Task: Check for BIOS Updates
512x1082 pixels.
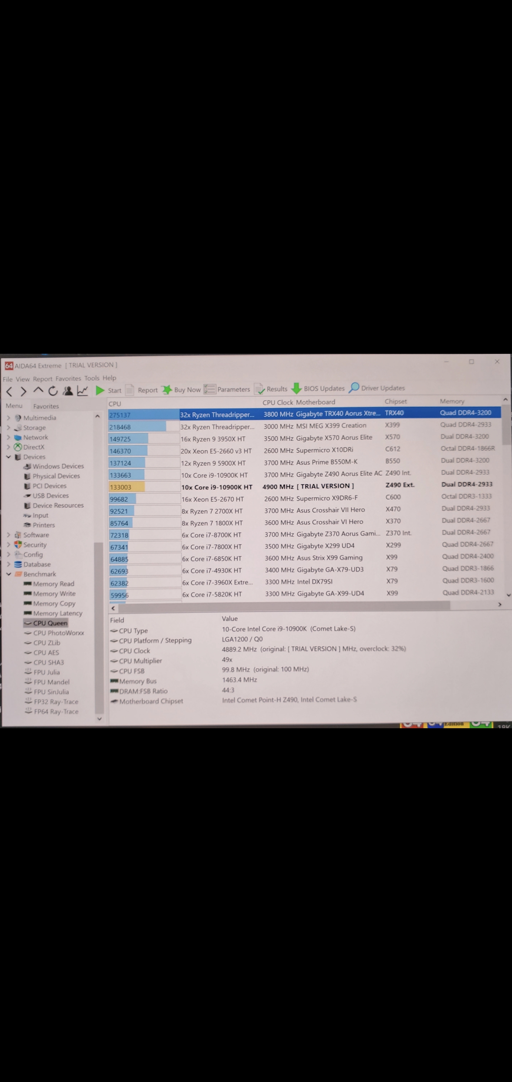Action: (318, 389)
